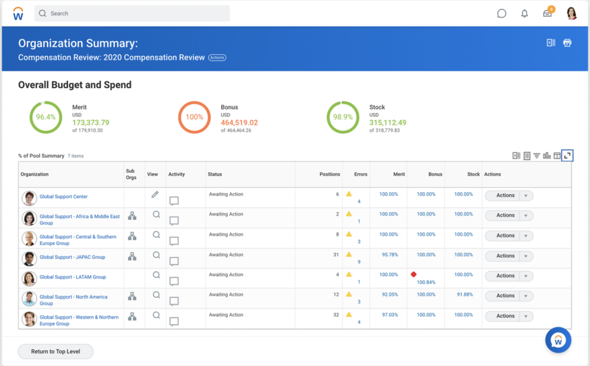The width and height of the screenshot is (590, 366).
Task: Open chart view icon above the table
Action: [x=547, y=156]
